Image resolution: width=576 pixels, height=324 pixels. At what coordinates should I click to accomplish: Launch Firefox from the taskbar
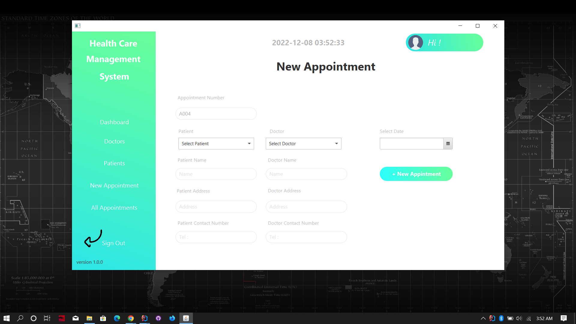click(172, 318)
